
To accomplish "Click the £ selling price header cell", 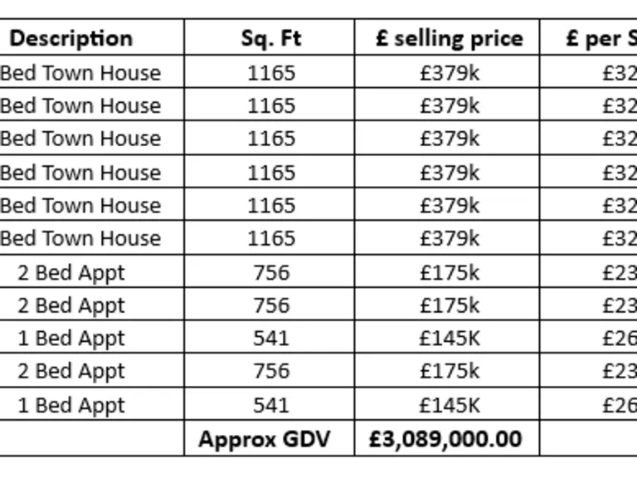I will coord(449,38).
